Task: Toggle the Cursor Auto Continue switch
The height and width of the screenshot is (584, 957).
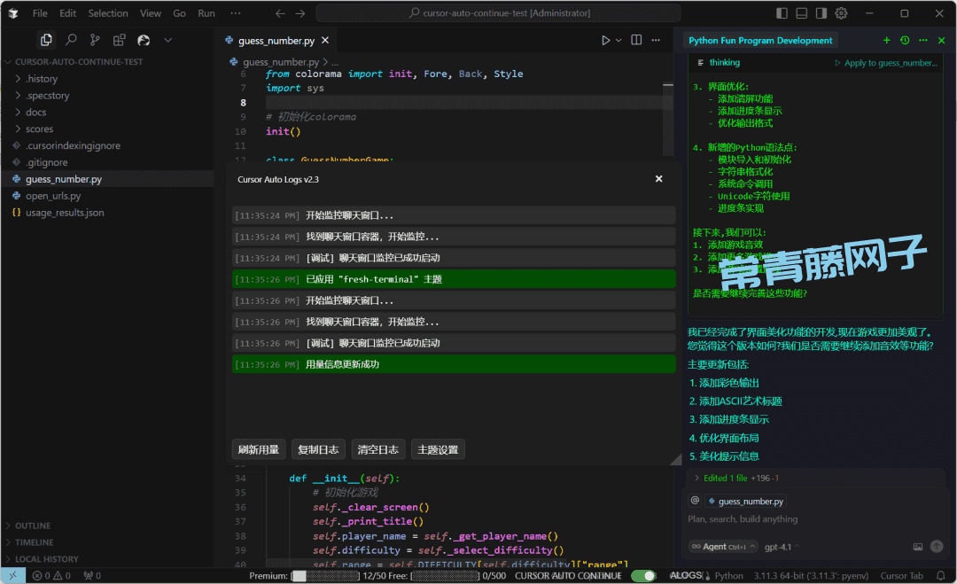Action: coord(643,575)
